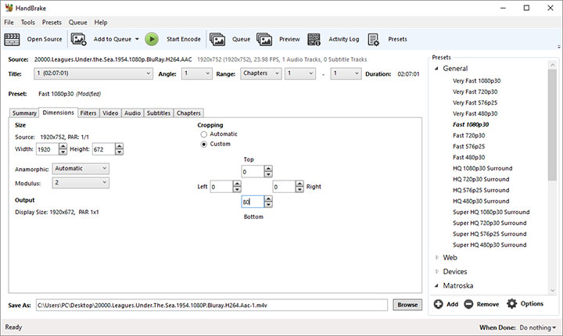Open the end chapter dropdown
The width and height of the screenshot is (563, 336).
tap(346, 73)
